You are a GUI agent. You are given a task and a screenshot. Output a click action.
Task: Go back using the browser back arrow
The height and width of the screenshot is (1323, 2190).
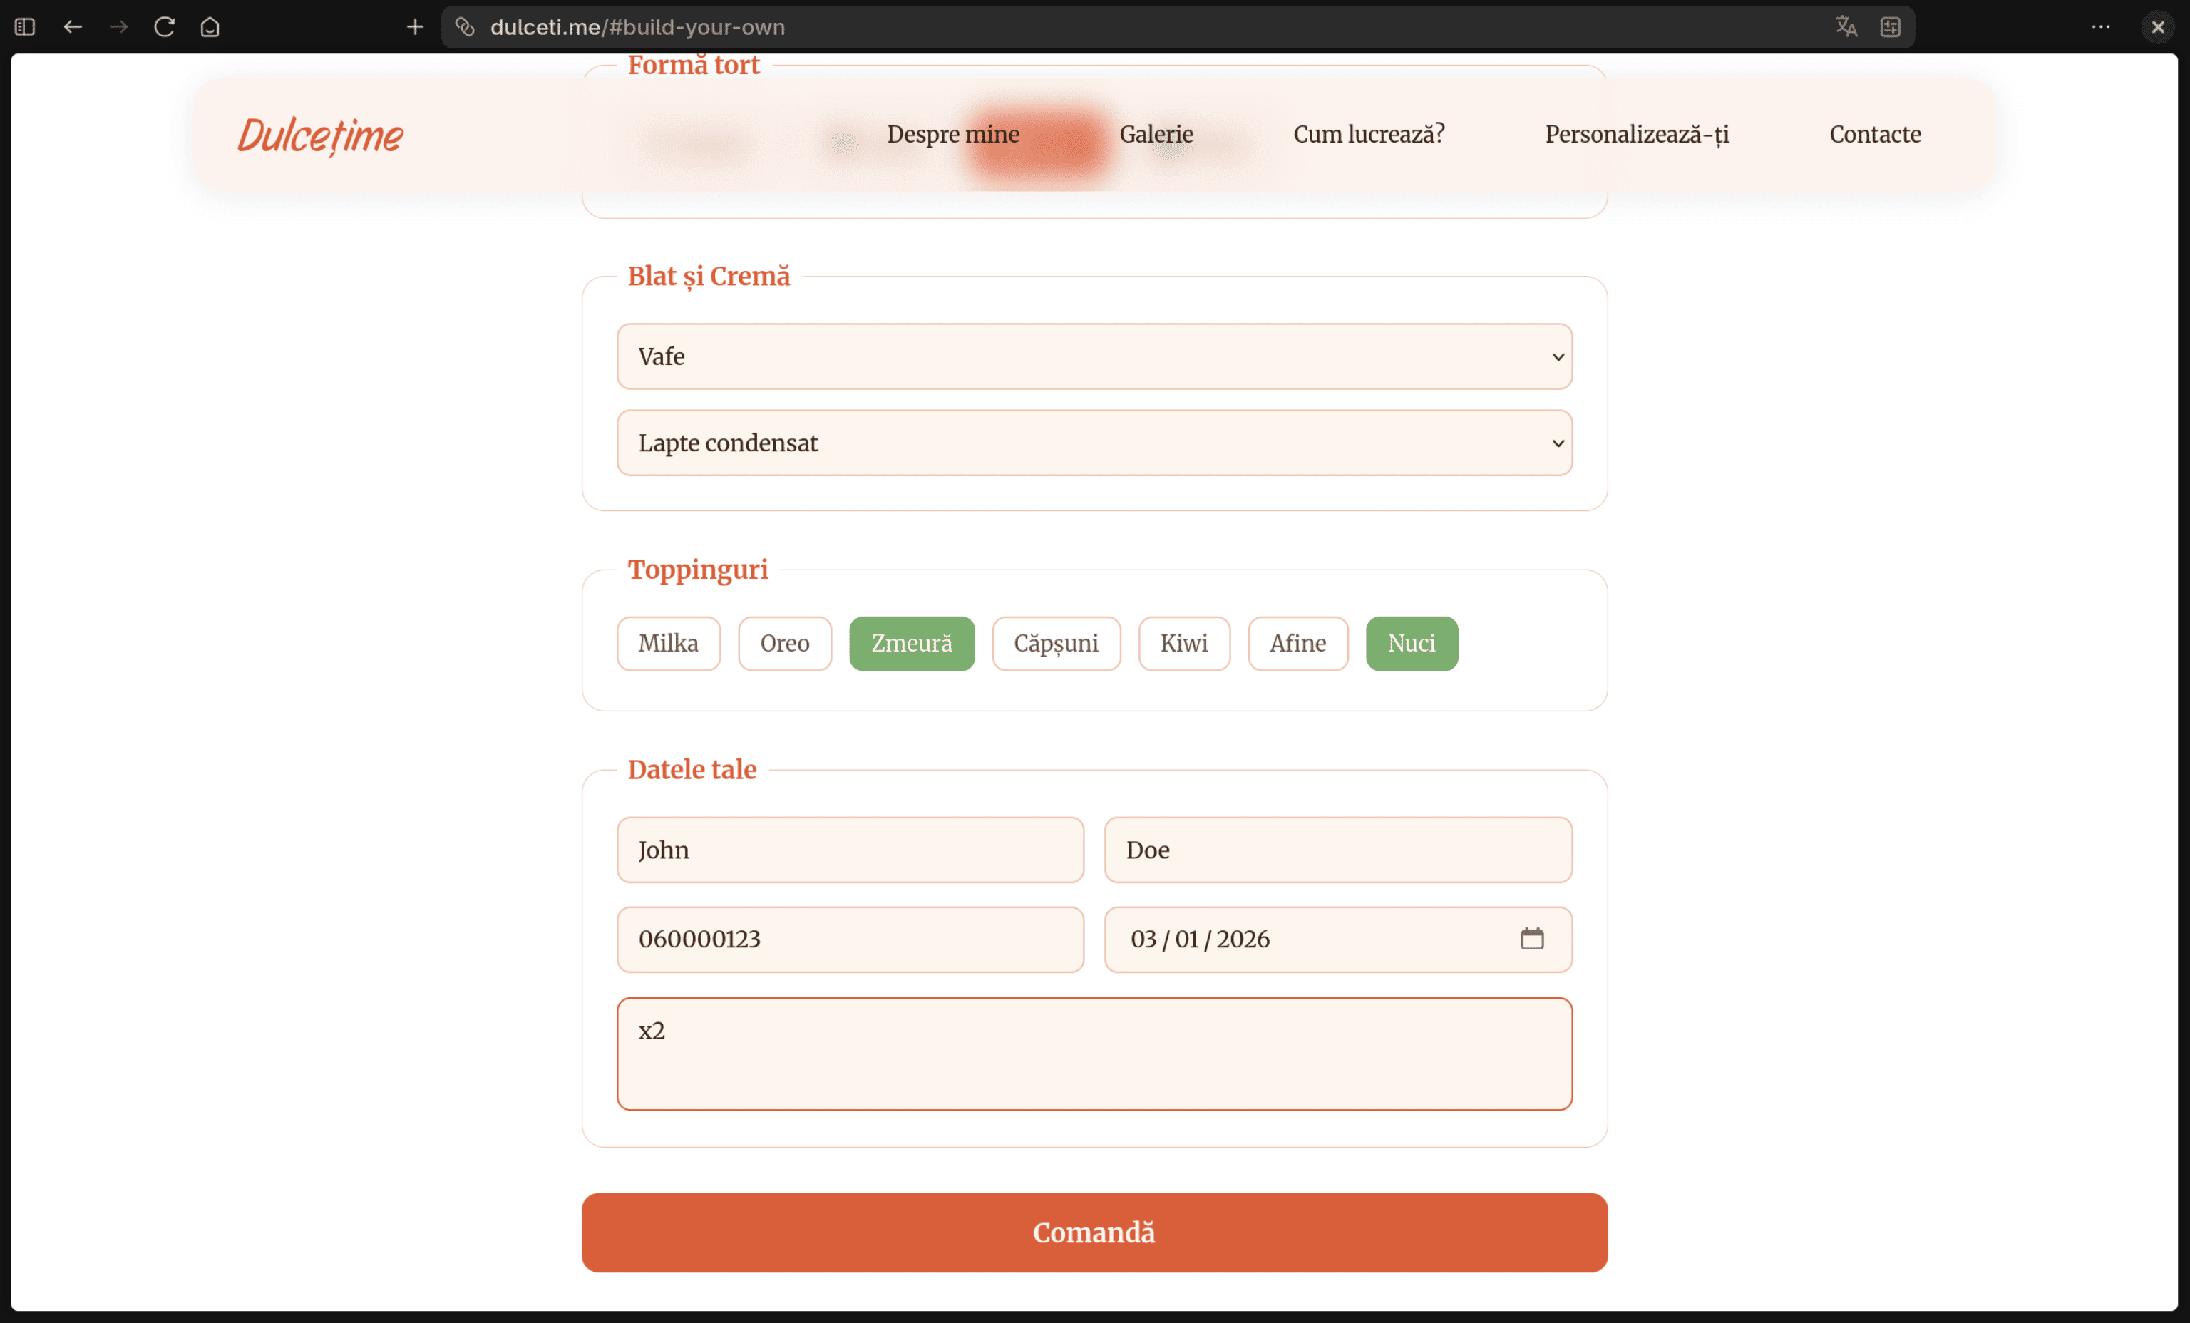tap(73, 26)
